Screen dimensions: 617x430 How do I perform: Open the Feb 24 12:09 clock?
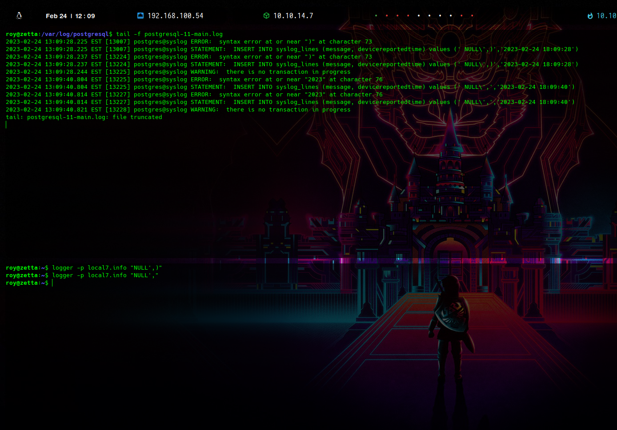coord(70,16)
